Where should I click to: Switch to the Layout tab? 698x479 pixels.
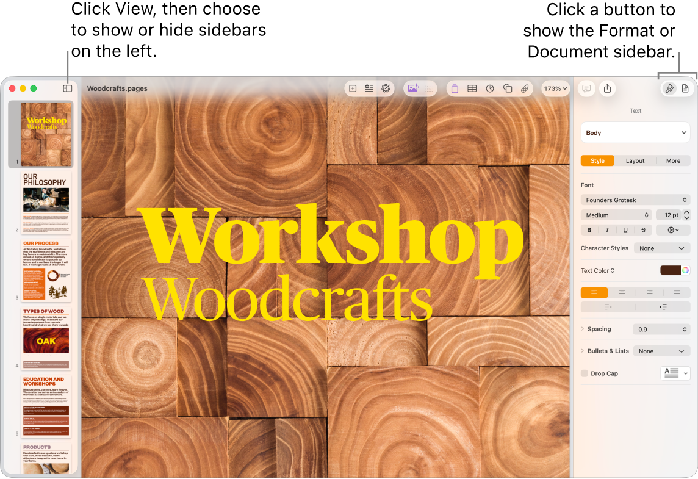(x=635, y=160)
